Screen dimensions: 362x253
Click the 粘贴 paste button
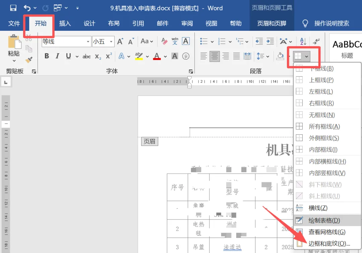[x=14, y=49]
